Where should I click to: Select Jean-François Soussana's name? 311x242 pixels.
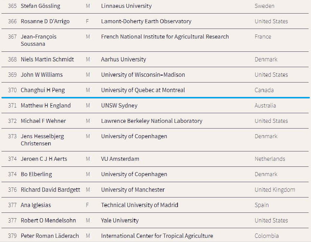coord(38,40)
